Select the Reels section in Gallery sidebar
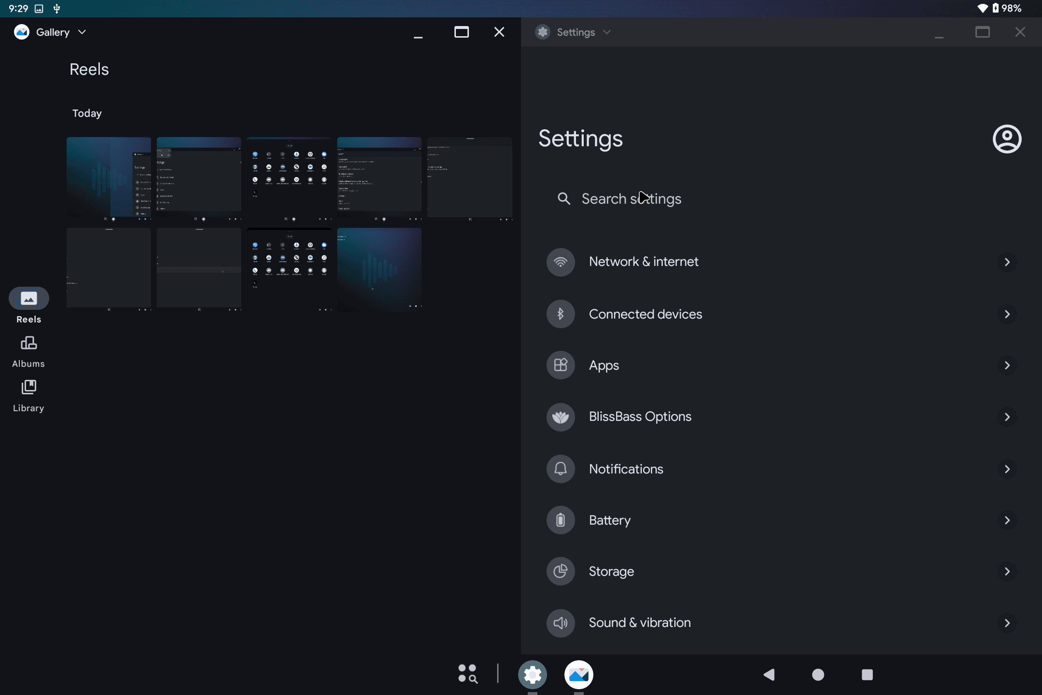The height and width of the screenshot is (695, 1042). point(28,304)
